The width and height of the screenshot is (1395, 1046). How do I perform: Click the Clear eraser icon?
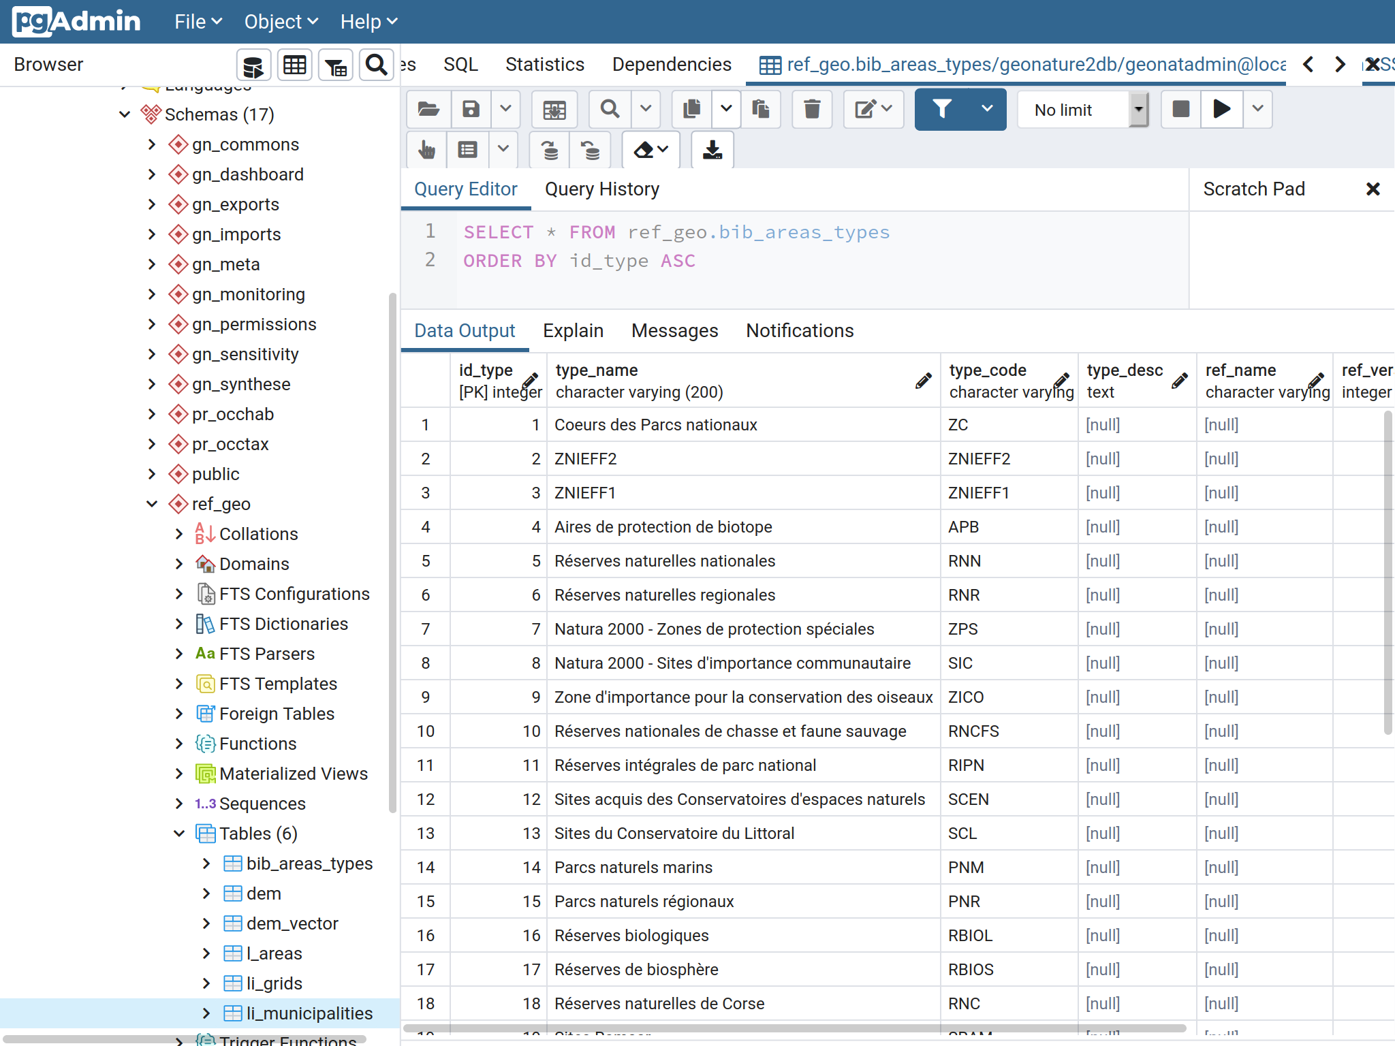pyautogui.click(x=651, y=150)
